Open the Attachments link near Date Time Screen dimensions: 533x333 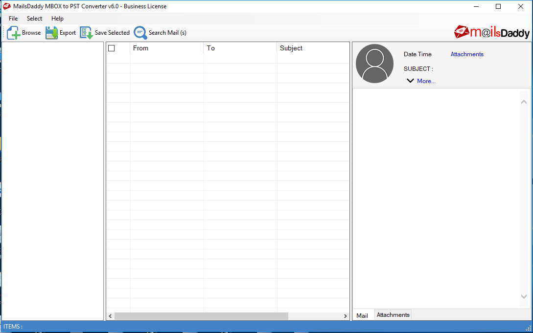tap(466, 54)
